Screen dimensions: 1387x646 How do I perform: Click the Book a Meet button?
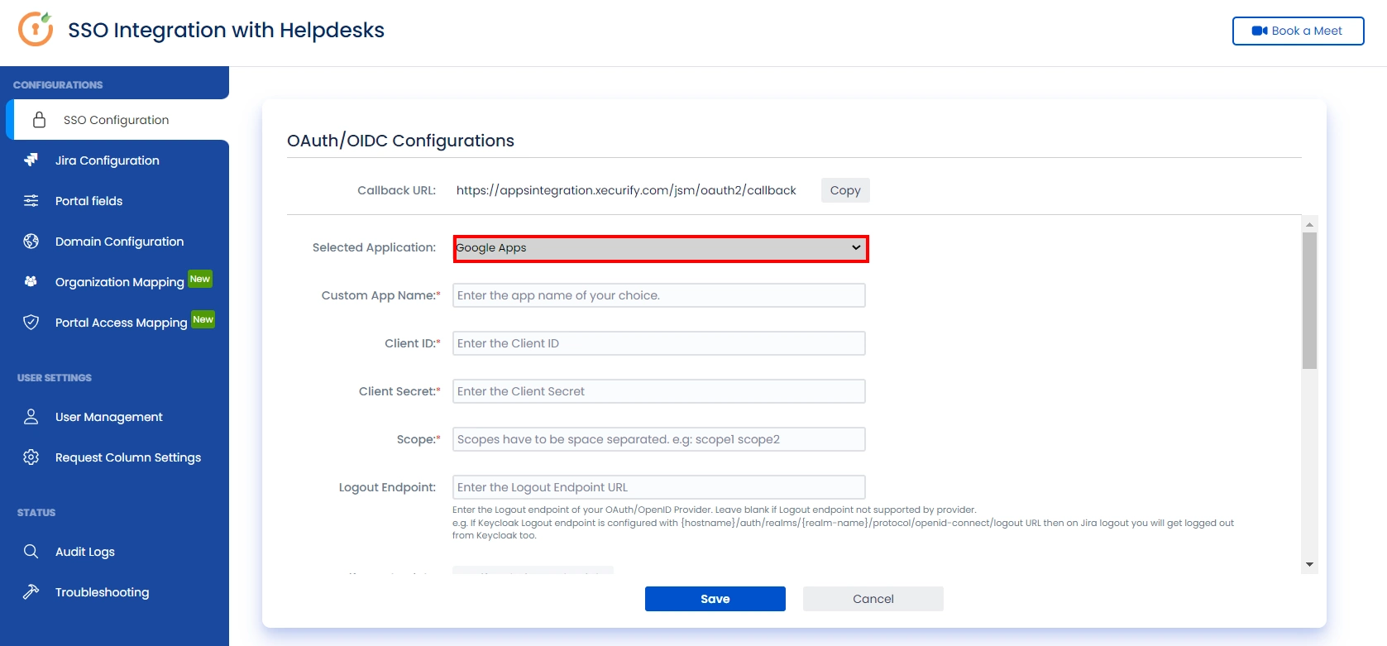(x=1298, y=31)
